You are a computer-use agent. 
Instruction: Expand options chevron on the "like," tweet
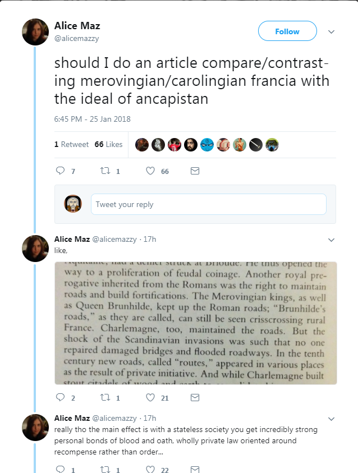tap(331, 240)
